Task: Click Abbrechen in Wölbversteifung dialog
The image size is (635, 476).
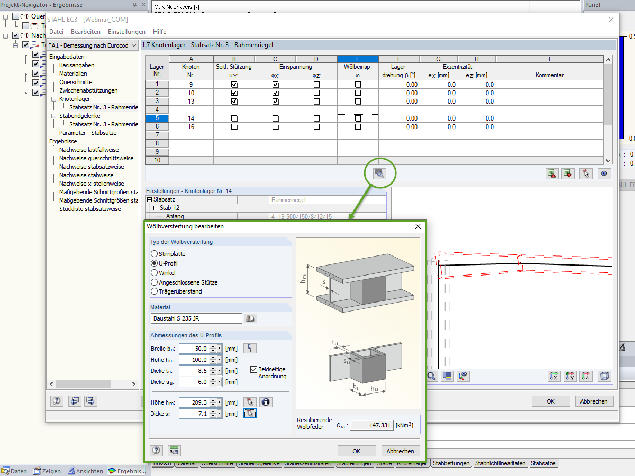Action: tap(401, 451)
